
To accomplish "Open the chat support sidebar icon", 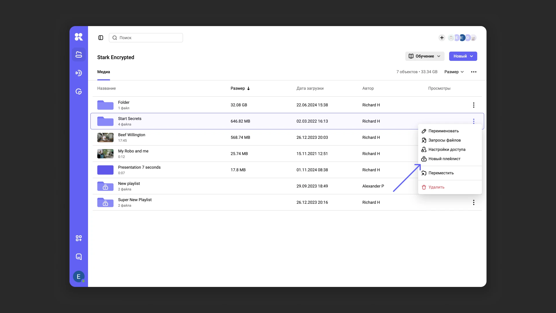I will tap(79, 257).
